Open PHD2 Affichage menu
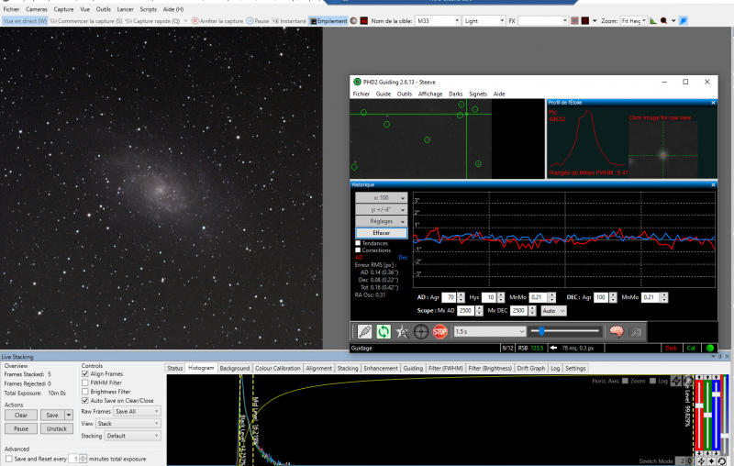The width and height of the screenshot is (734, 466). pos(430,94)
